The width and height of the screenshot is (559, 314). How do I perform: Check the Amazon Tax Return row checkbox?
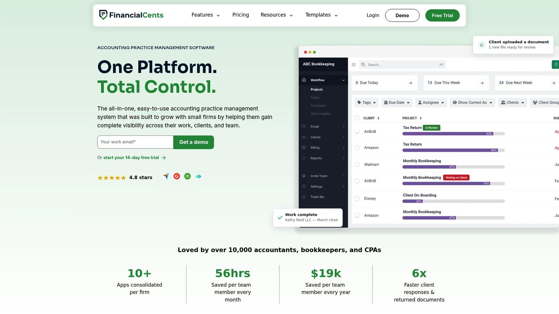(357, 148)
